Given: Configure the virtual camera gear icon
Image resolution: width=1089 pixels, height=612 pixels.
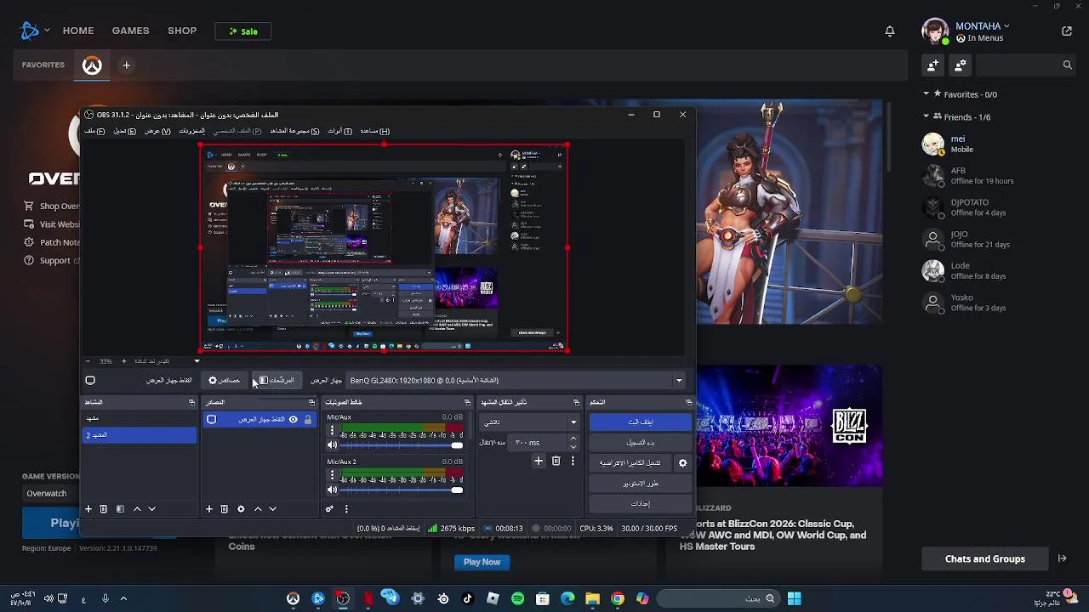Looking at the screenshot, I should 682,463.
